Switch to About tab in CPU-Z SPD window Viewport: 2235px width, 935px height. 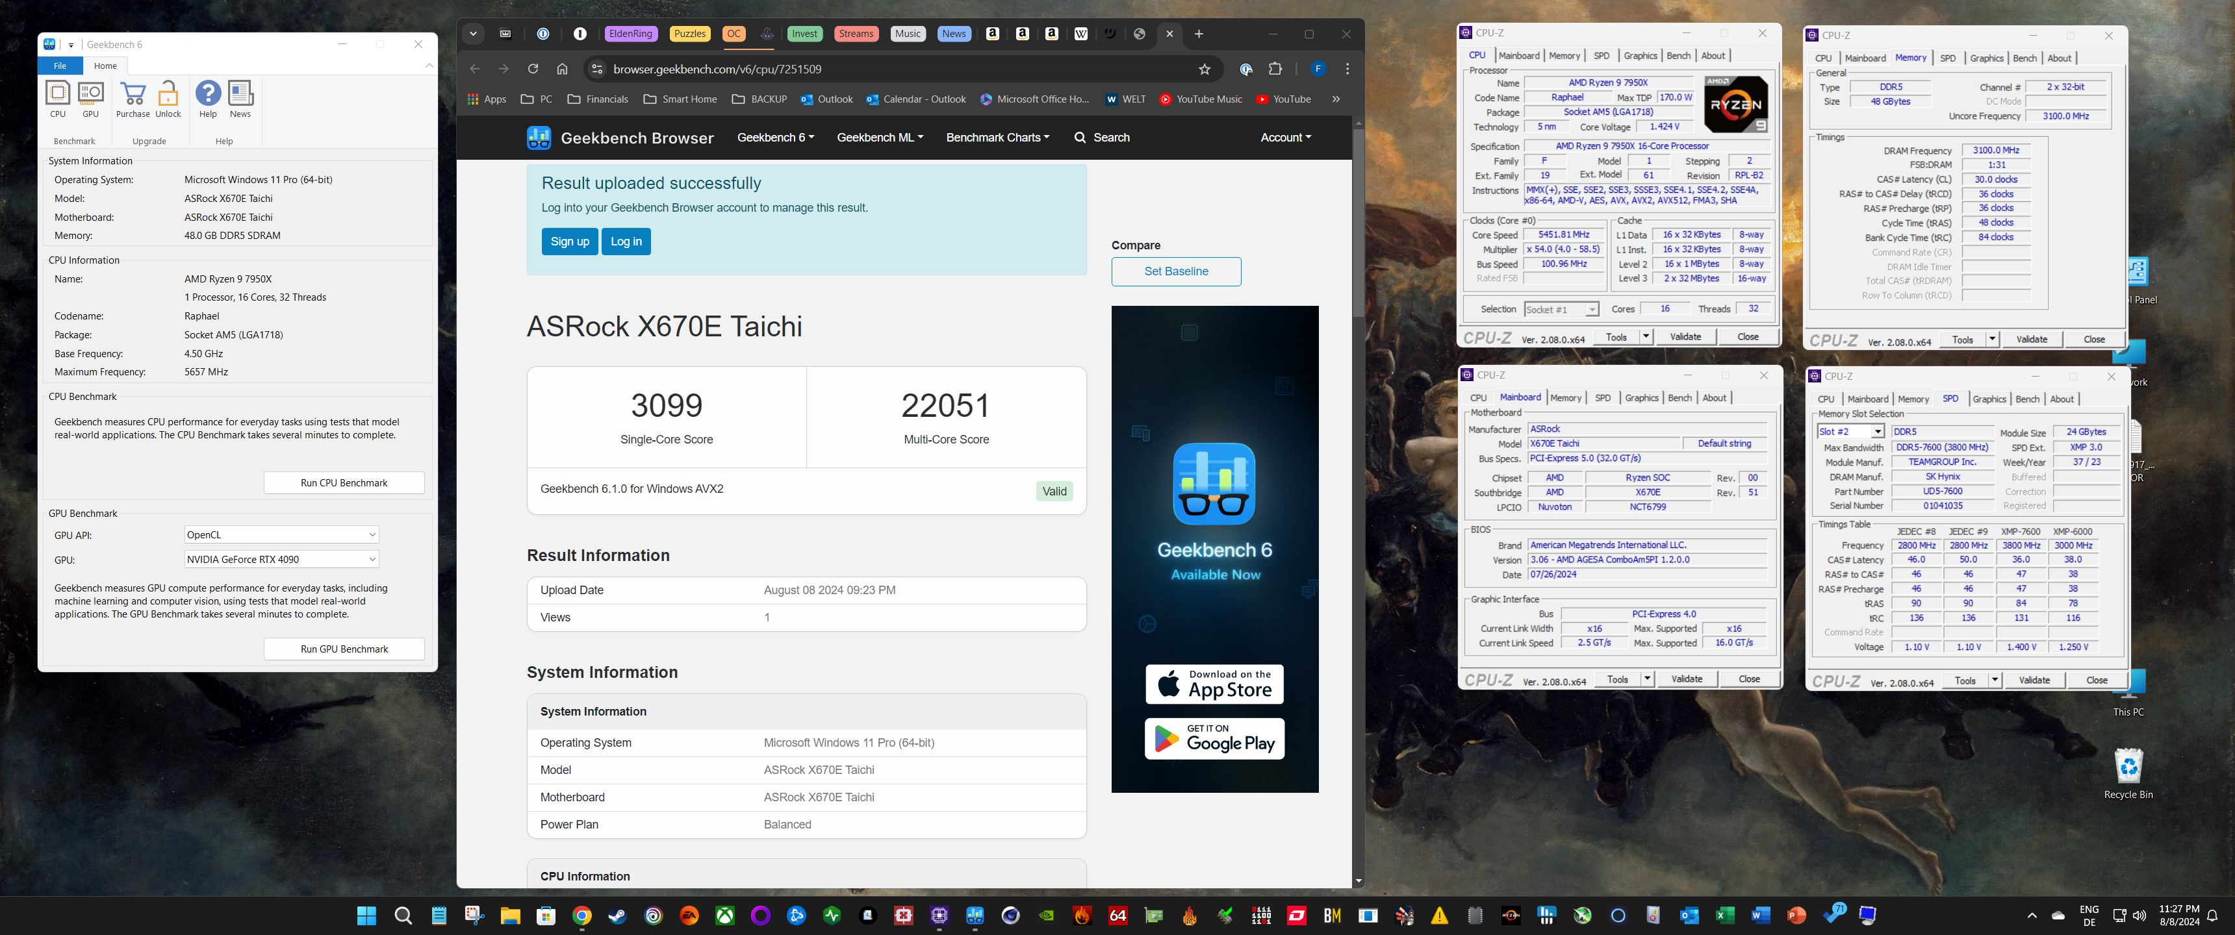click(2062, 399)
